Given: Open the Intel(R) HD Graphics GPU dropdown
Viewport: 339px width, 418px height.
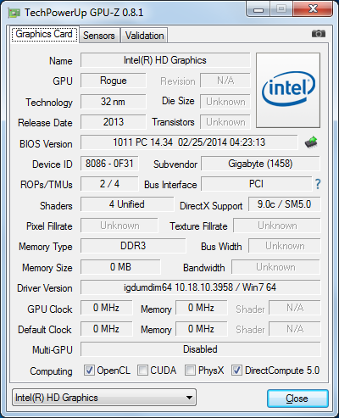Looking at the screenshot, I should pos(104,398).
